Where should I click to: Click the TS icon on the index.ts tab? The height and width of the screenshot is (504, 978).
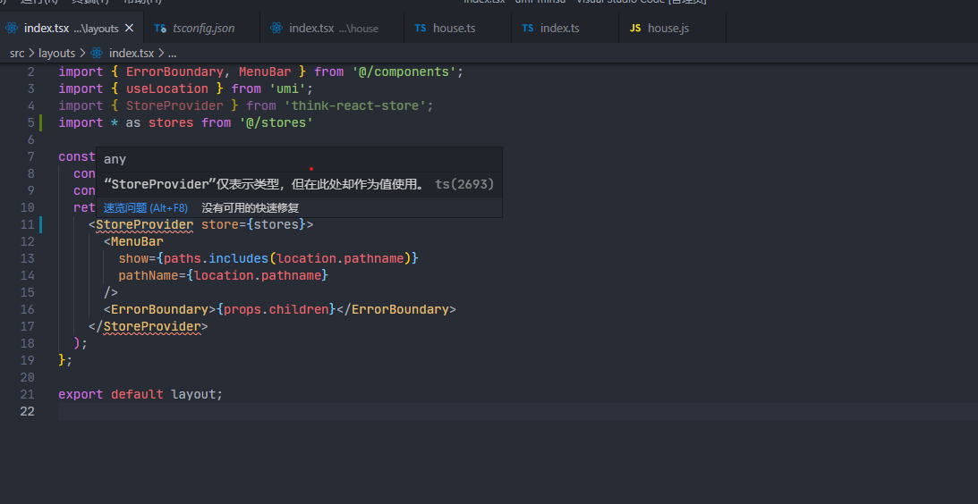(528, 29)
